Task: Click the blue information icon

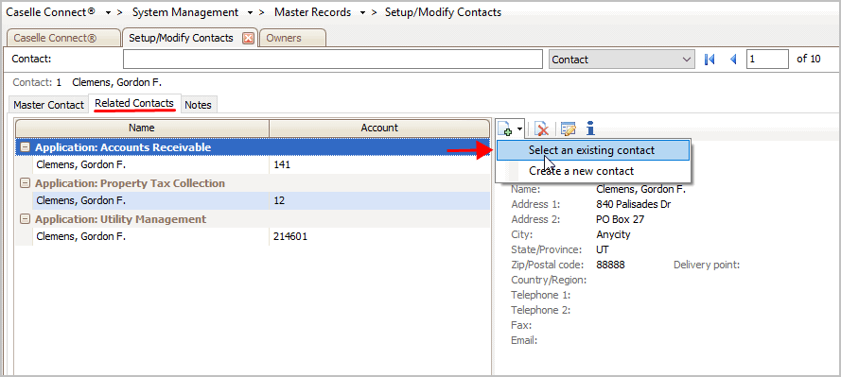Action: pos(590,128)
